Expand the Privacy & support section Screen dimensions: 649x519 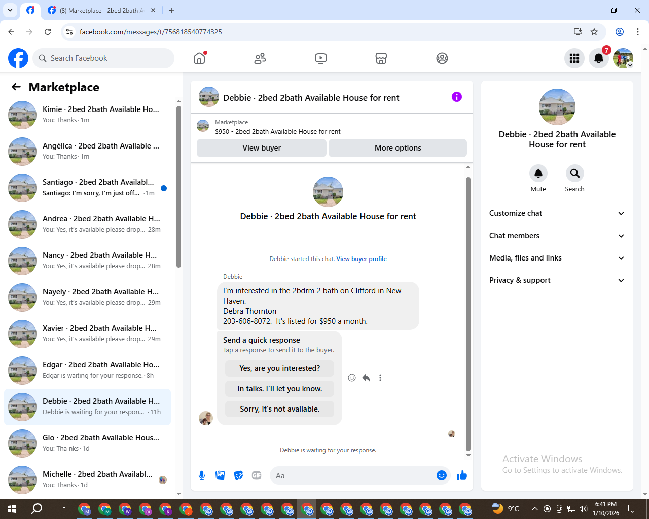pyautogui.click(x=557, y=280)
